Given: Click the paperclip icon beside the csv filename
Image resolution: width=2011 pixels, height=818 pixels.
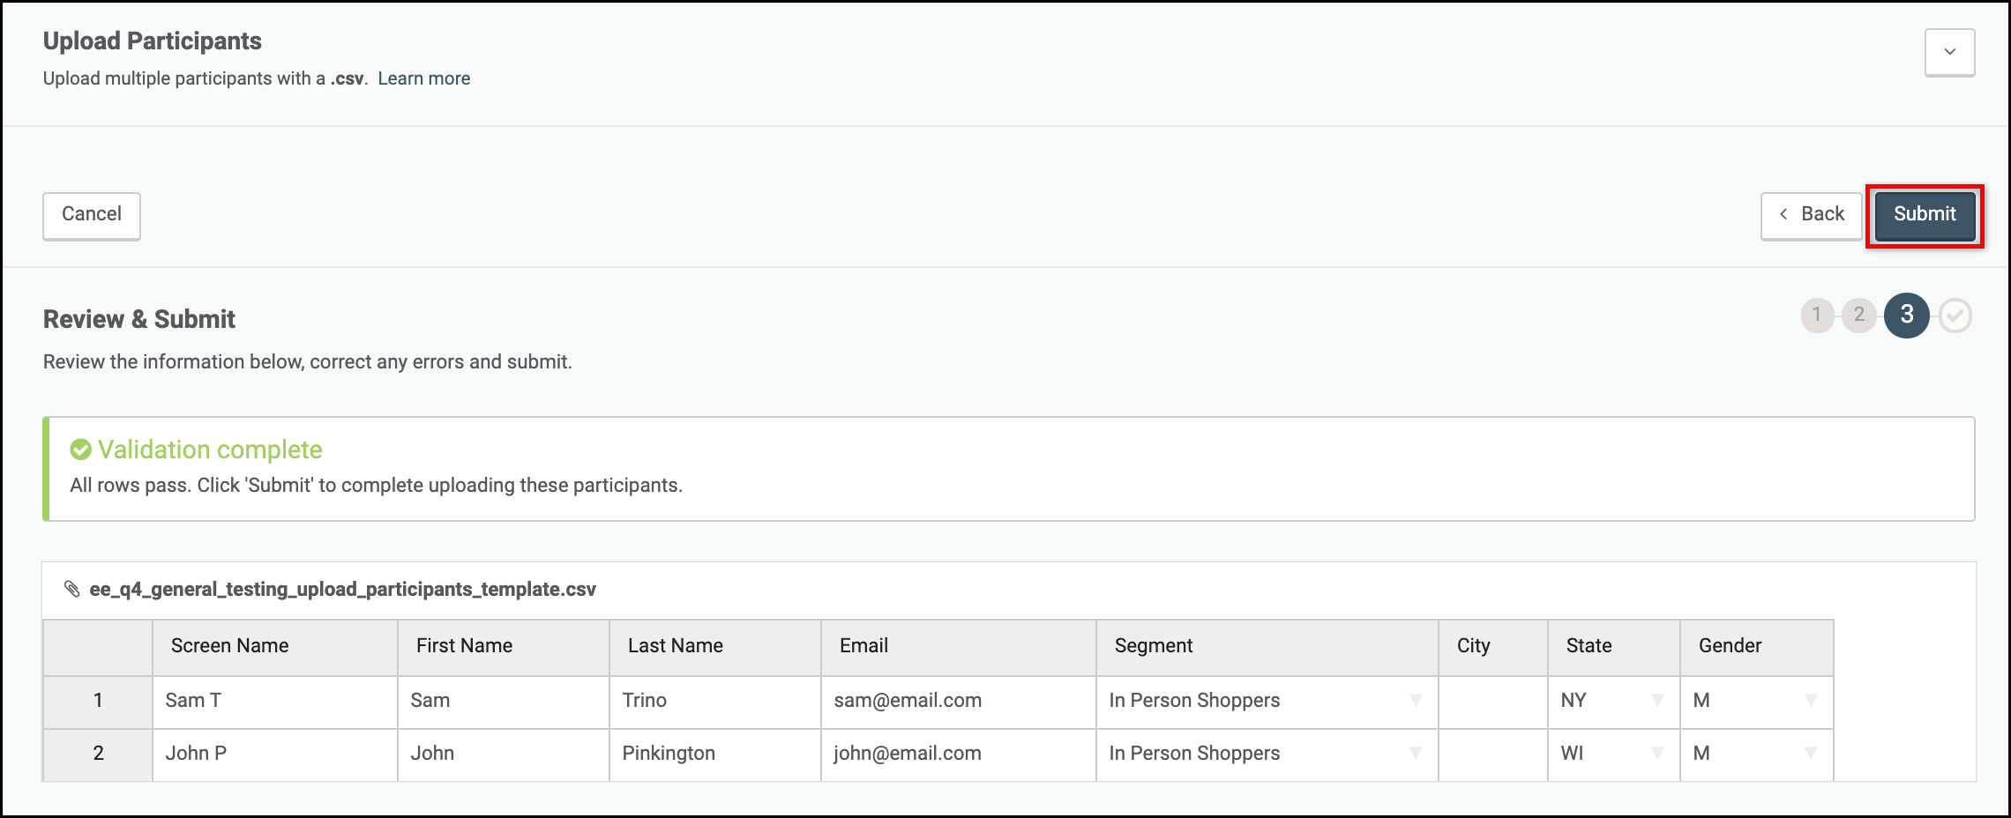Looking at the screenshot, I should point(72,589).
